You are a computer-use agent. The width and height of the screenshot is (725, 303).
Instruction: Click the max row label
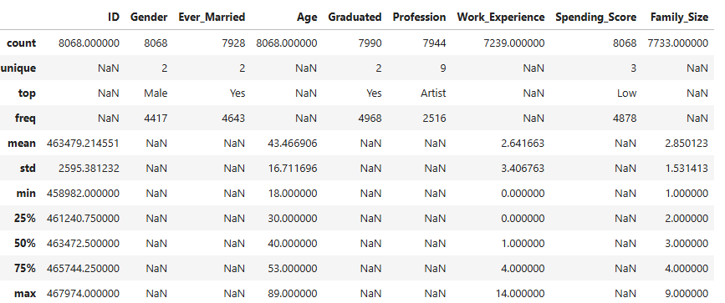coord(27,293)
